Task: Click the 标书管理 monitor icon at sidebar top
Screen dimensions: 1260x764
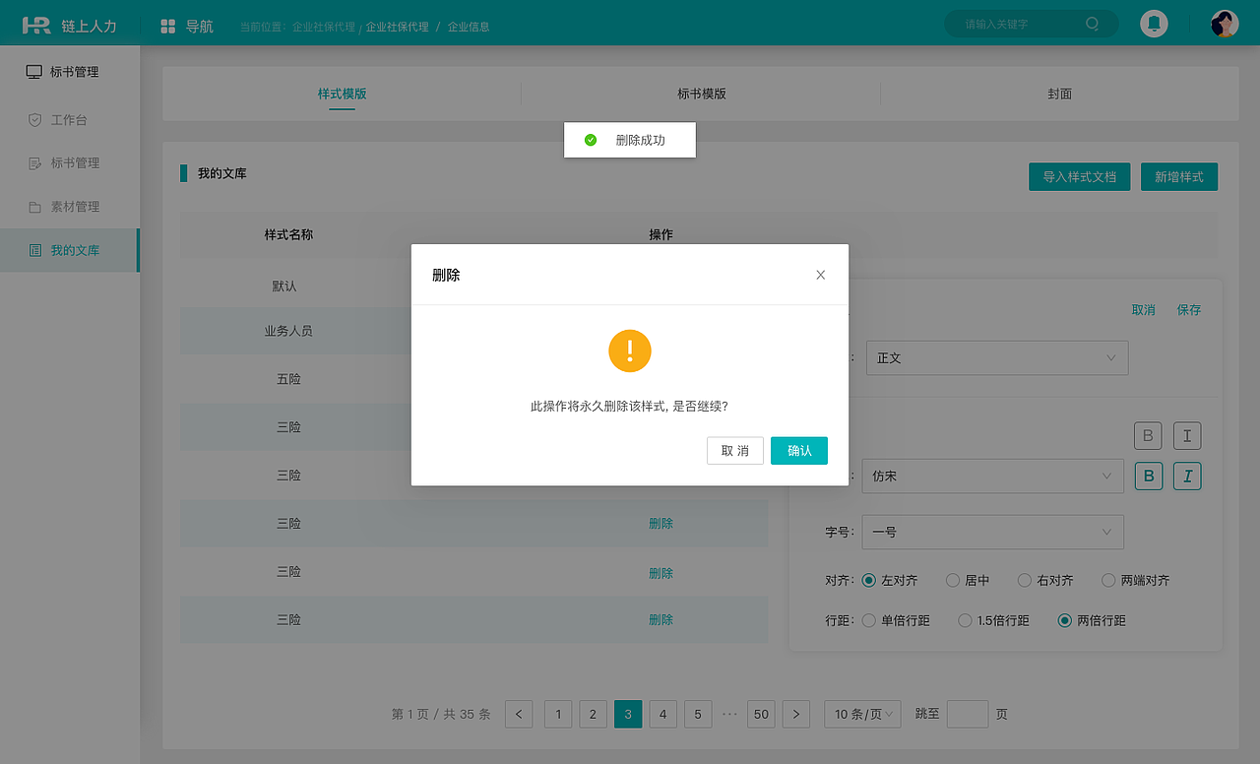Action: (x=33, y=71)
